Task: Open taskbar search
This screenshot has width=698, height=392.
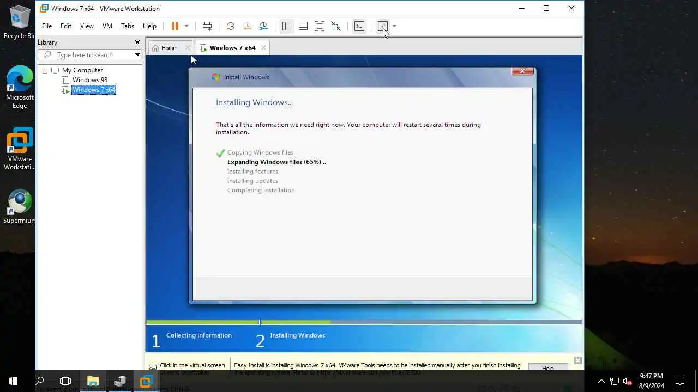Action: [39, 381]
